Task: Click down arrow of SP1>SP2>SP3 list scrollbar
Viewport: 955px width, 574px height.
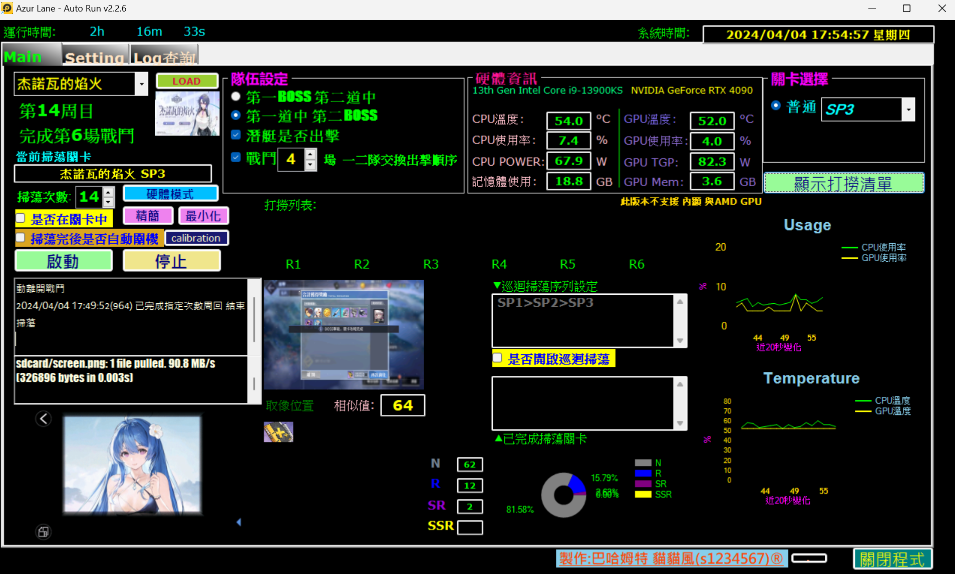Action: [x=680, y=340]
